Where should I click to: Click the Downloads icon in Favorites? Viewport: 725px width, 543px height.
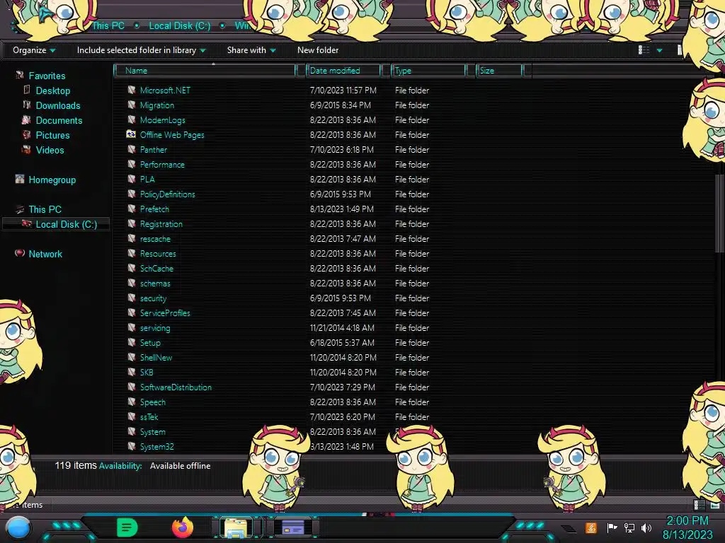click(x=27, y=105)
